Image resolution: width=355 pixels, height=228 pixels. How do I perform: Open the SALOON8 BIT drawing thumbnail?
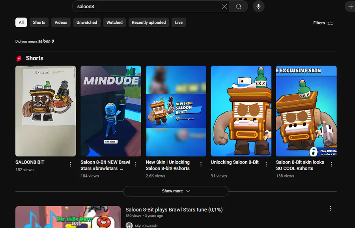pos(45,111)
